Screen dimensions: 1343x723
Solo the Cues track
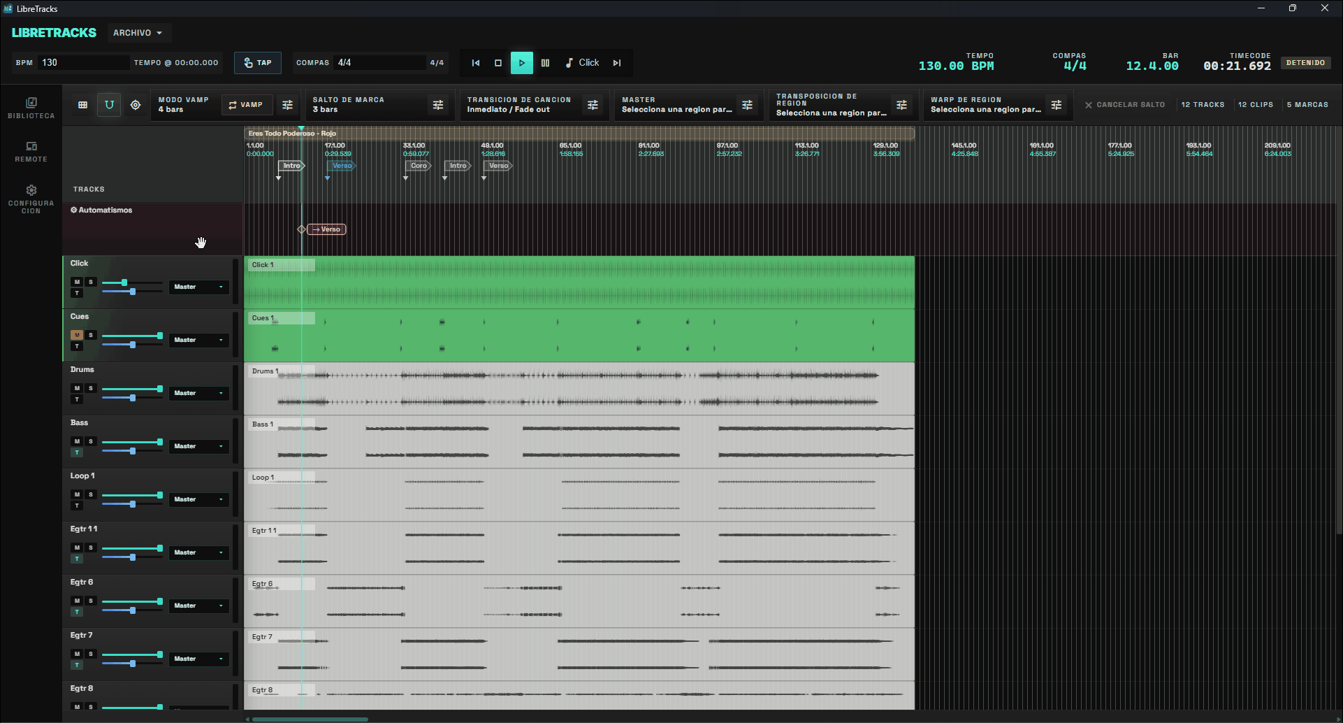(x=90, y=335)
